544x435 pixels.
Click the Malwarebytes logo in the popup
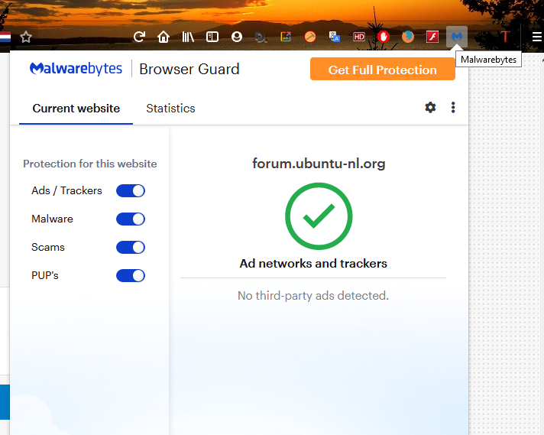click(x=76, y=69)
